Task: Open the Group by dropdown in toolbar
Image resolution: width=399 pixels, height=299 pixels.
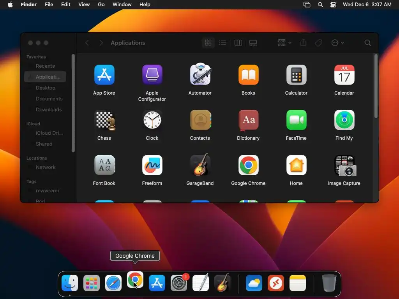Action: pos(284,43)
